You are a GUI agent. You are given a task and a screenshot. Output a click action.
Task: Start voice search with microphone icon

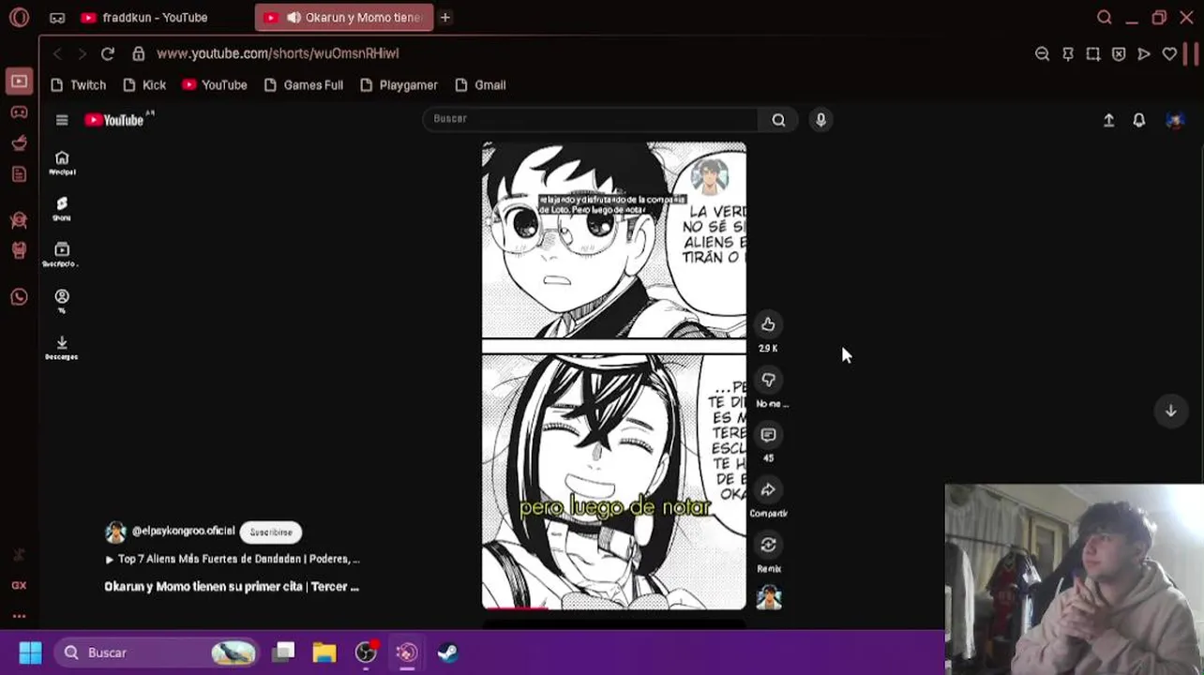tap(820, 119)
